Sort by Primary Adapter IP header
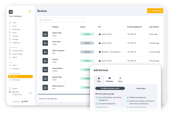Screen dimensions: 172x113 [x=134, y=27]
